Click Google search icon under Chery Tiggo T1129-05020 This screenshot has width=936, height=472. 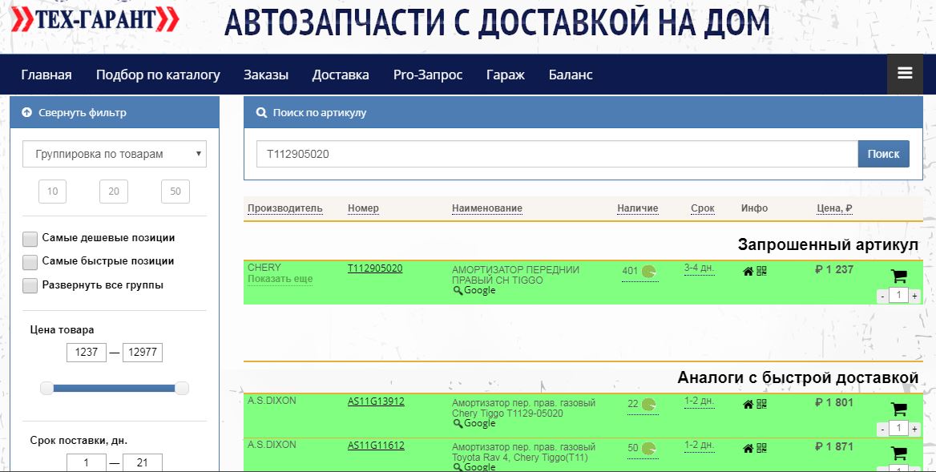point(458,424)
